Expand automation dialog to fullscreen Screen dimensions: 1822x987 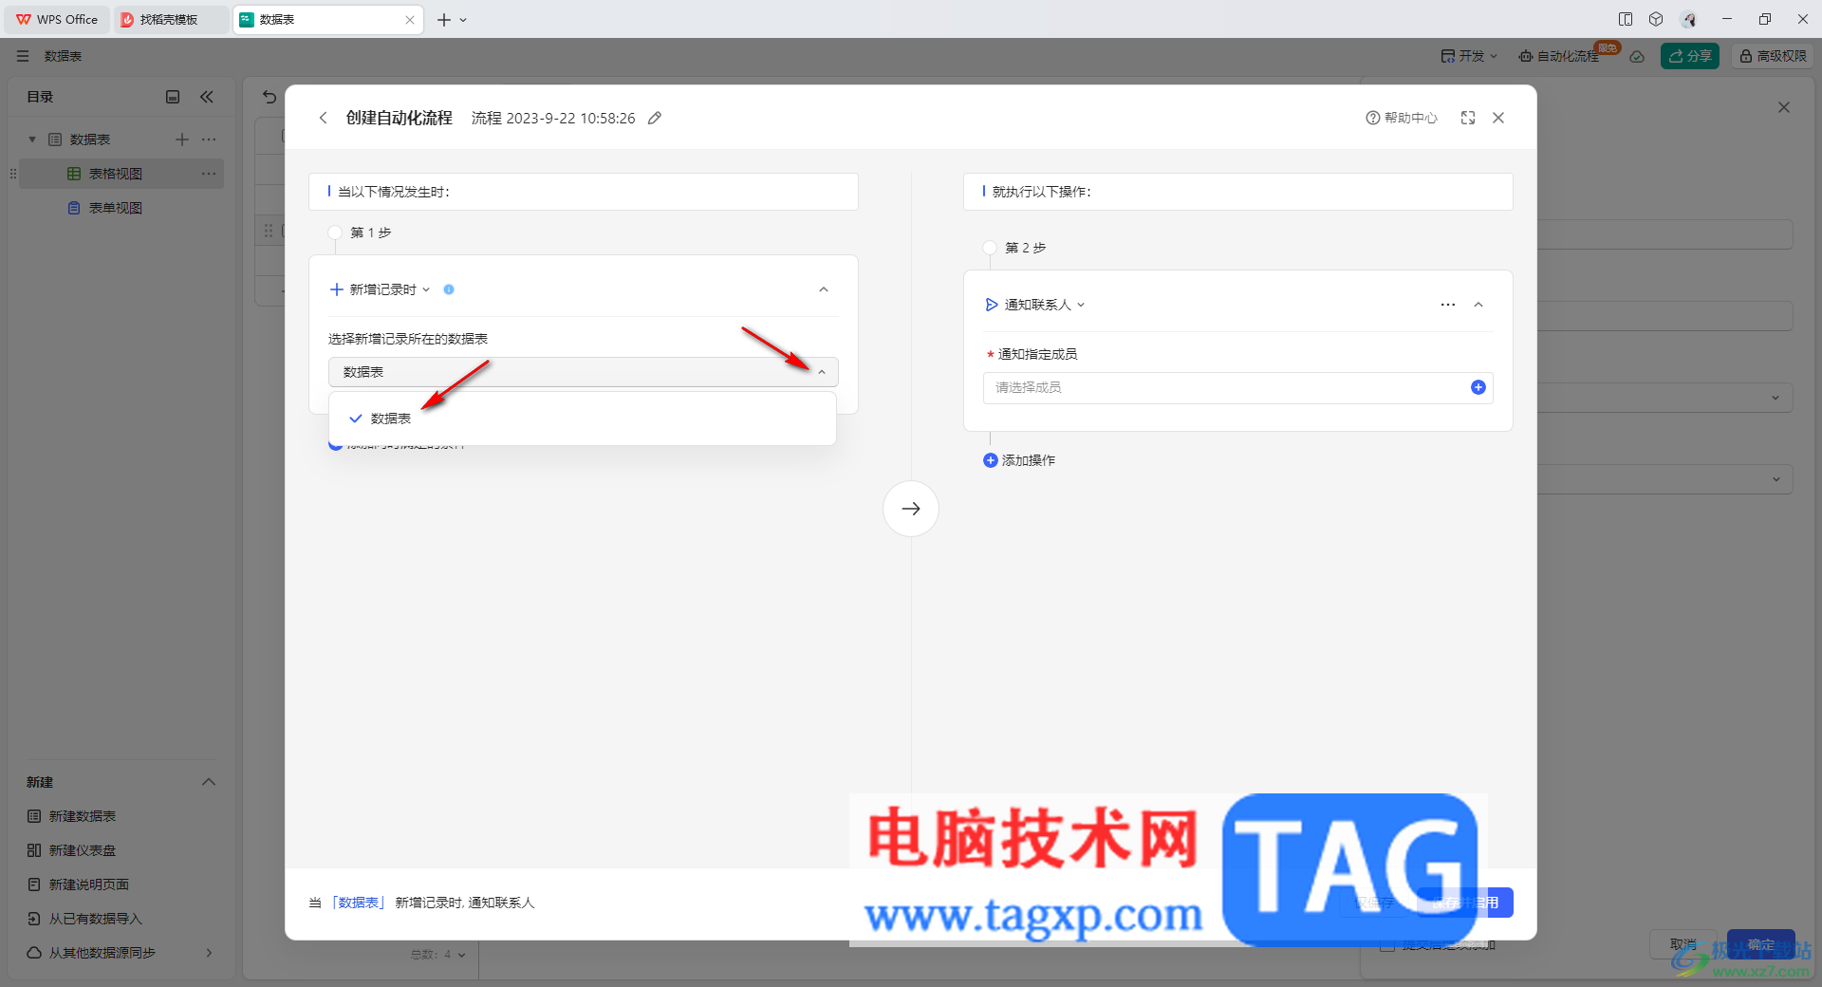(1468, 118)
